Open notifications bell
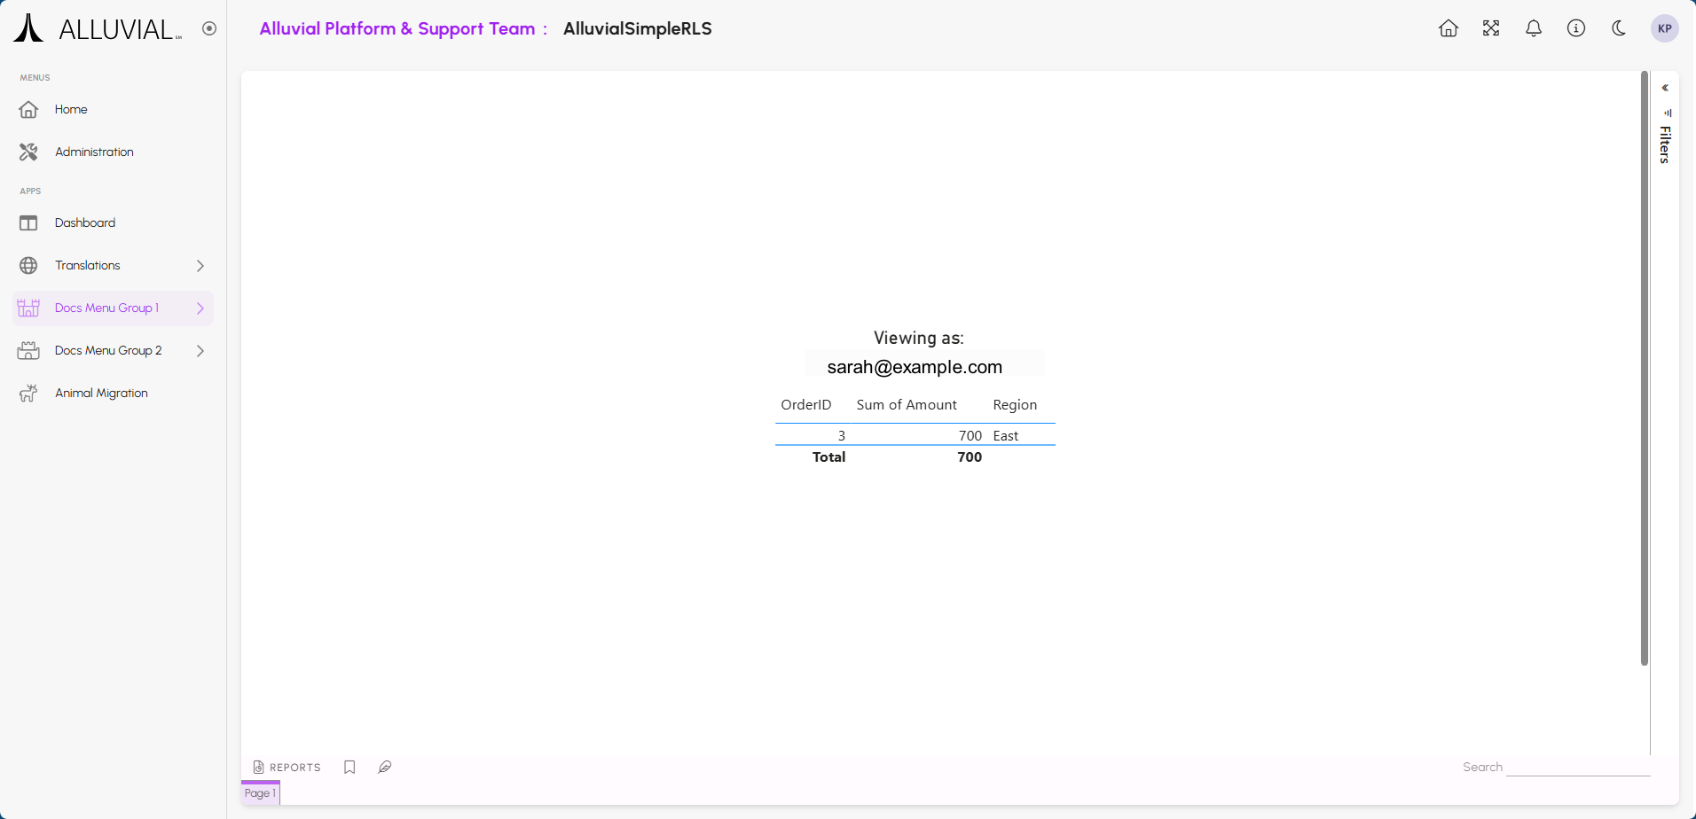 click(x=1534, y=28)
